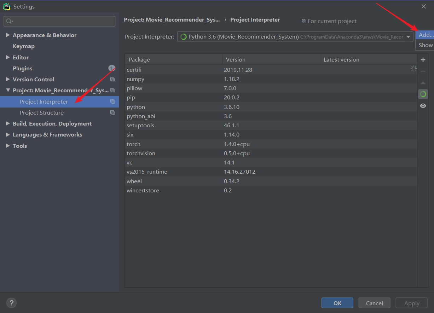434x313 pixels.
Task: Expand the Build, Execution, Deployment section
Action: point(8,123)
